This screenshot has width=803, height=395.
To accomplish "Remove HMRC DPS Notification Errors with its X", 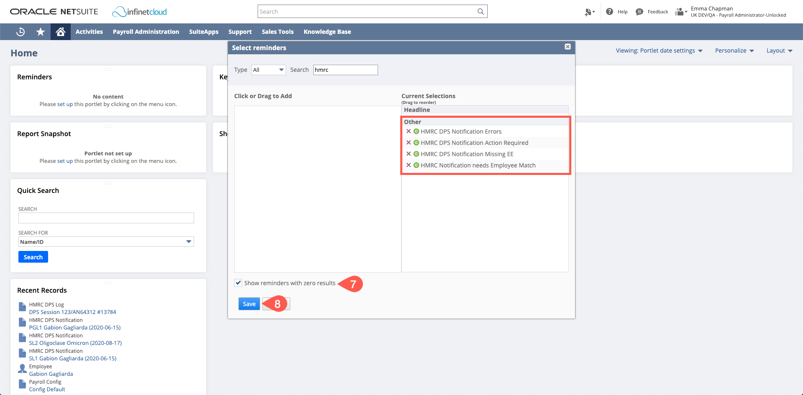I will pyautogui.click(x=409, y=131).
